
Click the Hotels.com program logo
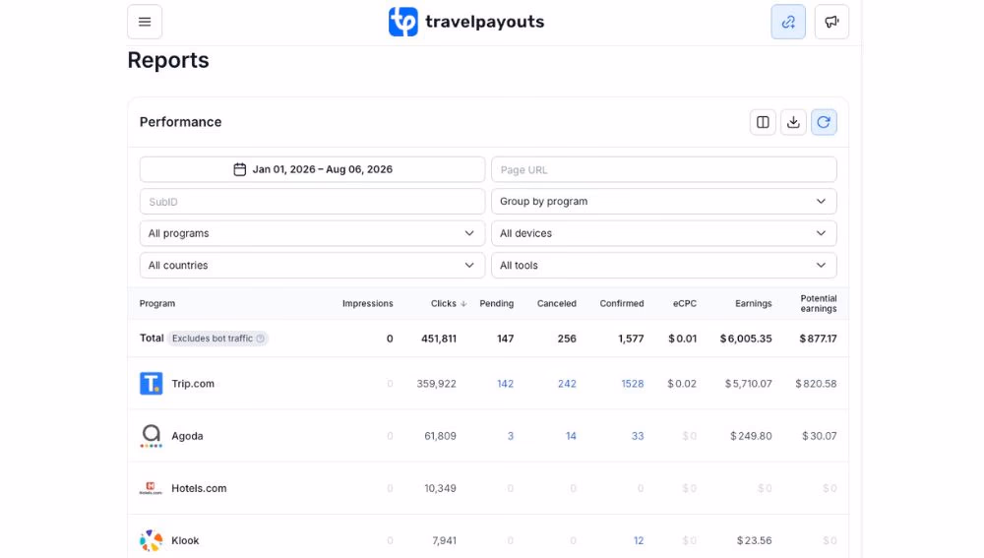(x=152, y=488)
